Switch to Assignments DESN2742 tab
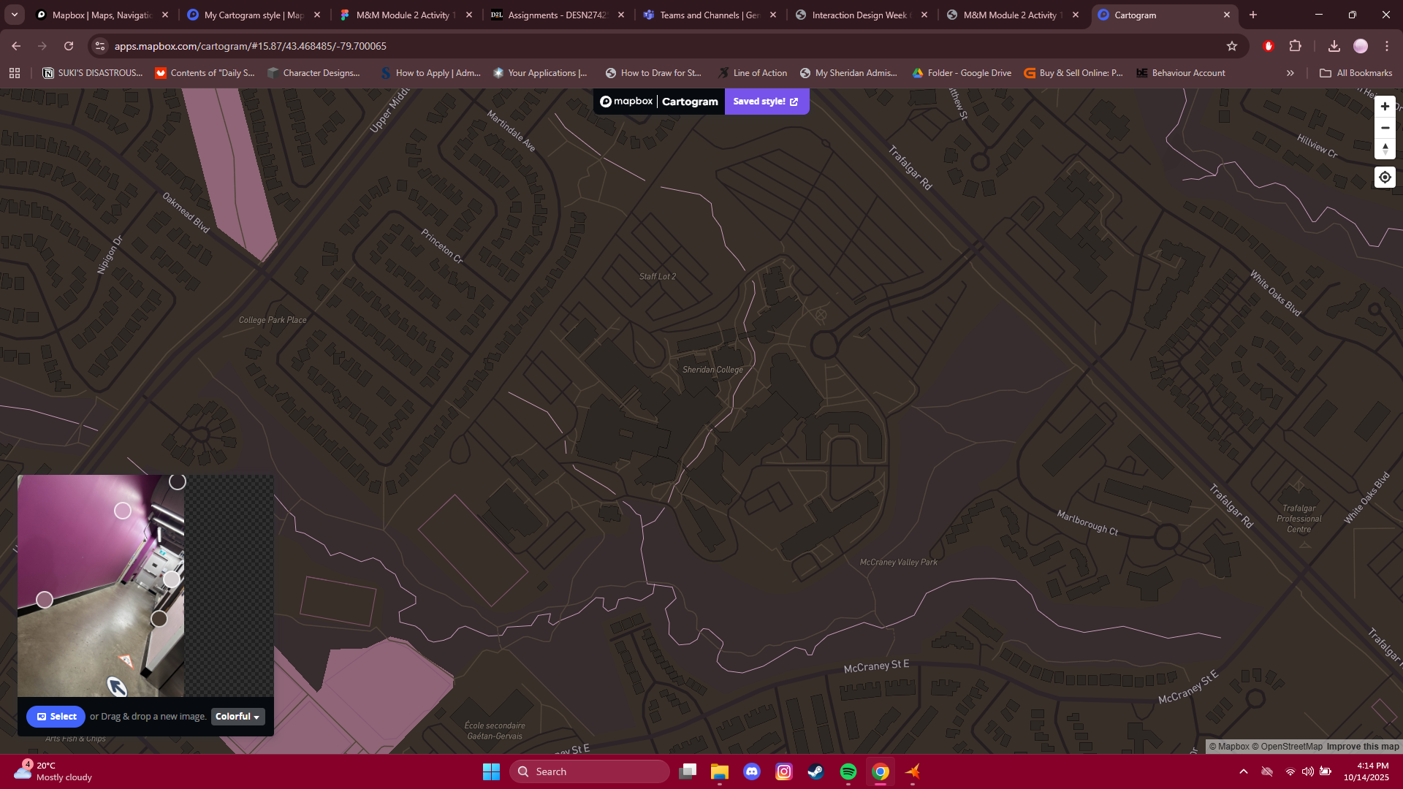The image size is (1403, 789). (557, 15)
